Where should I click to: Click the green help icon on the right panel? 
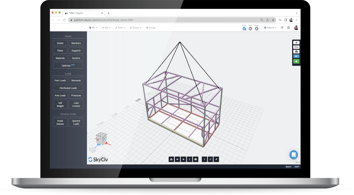coord(296,61)
